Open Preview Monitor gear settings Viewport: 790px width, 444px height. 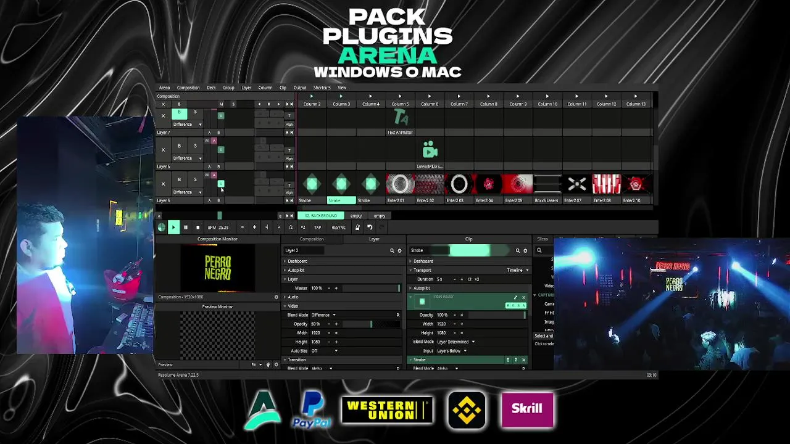276,365
